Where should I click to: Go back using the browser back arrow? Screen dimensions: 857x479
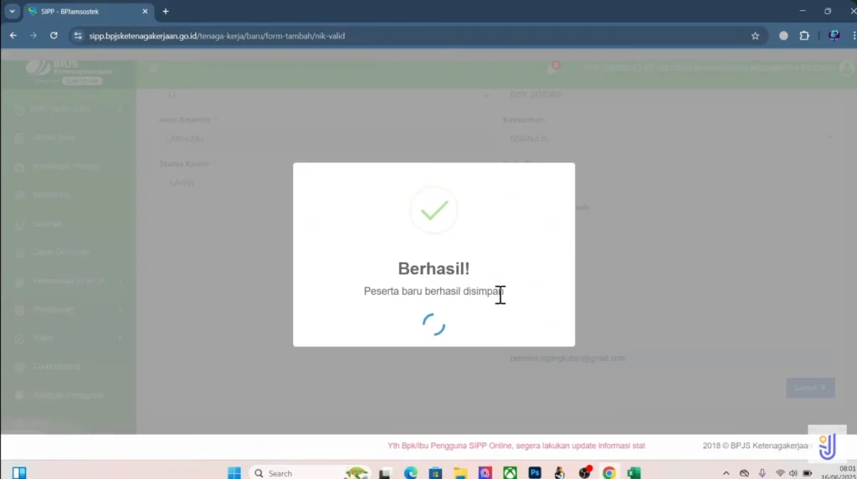[x=13, y=35]
